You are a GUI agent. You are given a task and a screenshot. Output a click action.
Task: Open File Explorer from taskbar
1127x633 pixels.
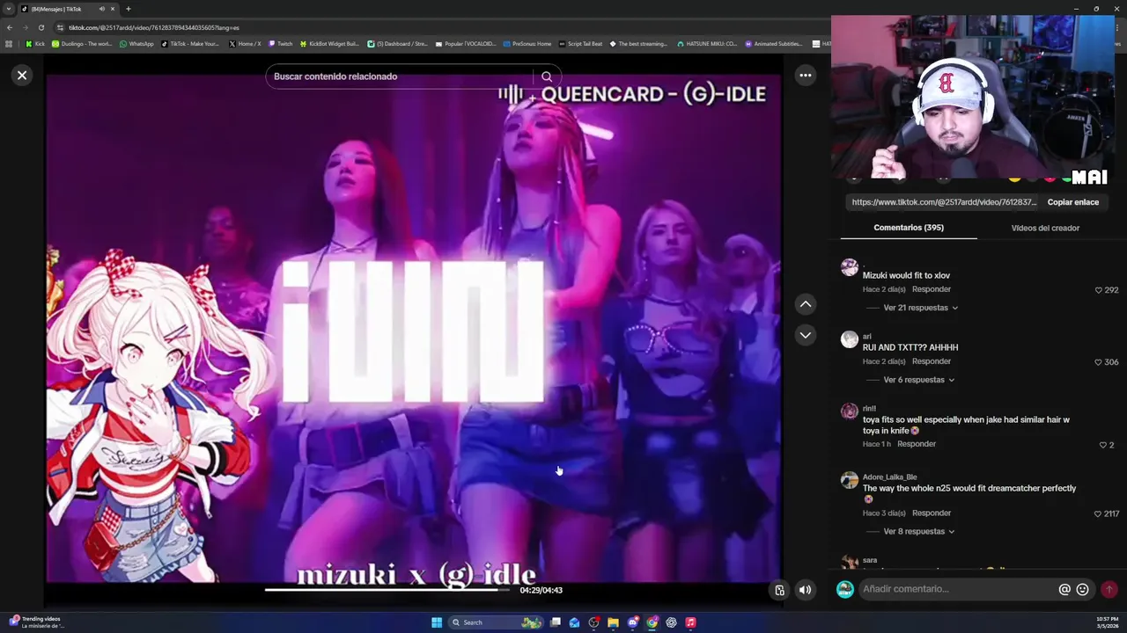click(x=614, y=622)
